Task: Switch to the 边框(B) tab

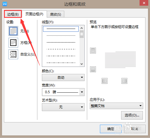Action: [13, 14]
